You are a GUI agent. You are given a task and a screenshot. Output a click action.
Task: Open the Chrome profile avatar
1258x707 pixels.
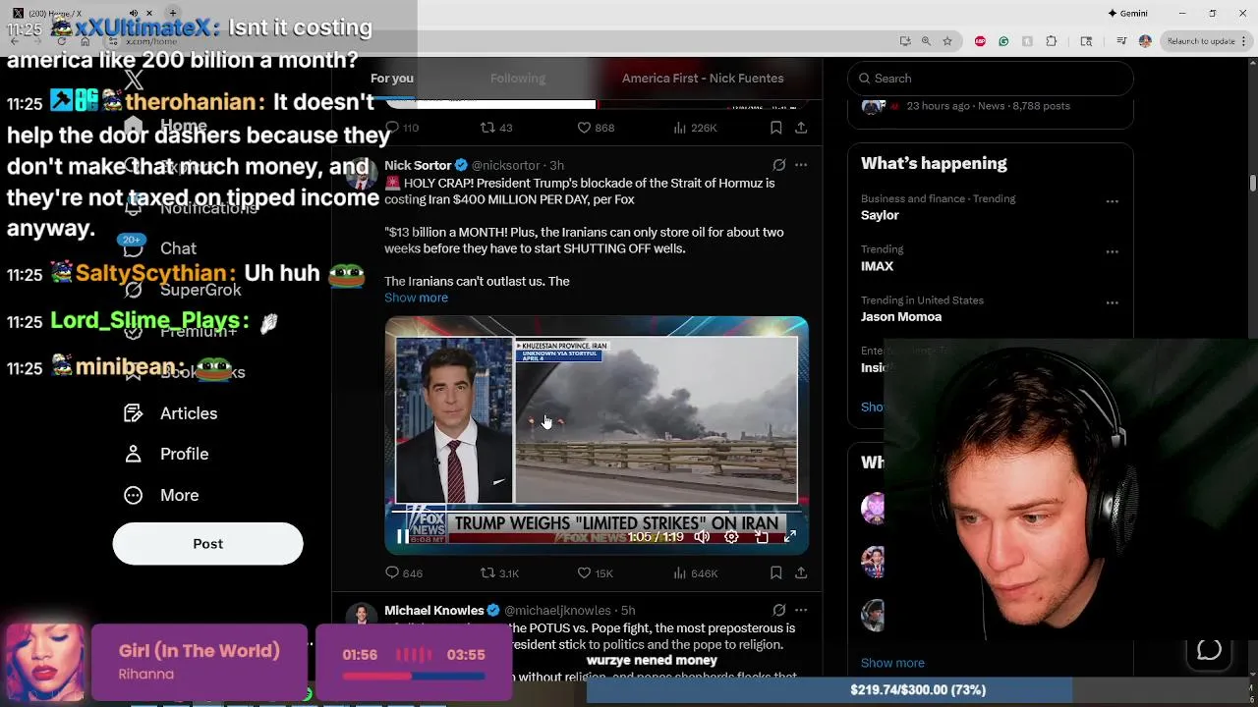[x=1145, y=41]
